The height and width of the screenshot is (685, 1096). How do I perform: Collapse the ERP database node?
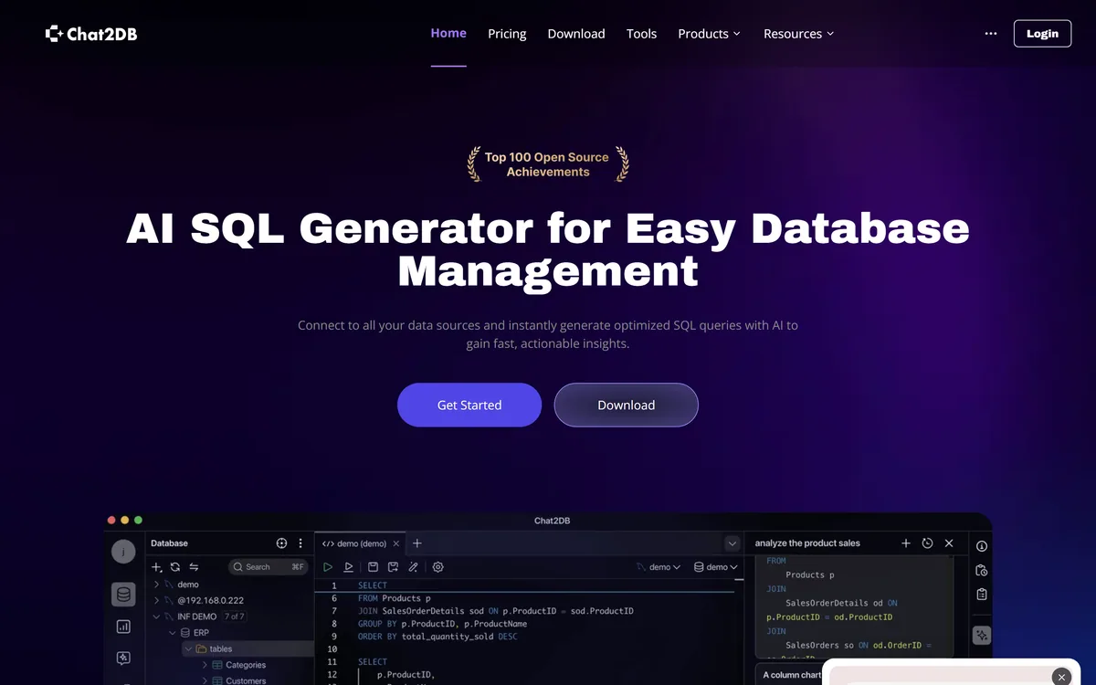click(171, 633)
